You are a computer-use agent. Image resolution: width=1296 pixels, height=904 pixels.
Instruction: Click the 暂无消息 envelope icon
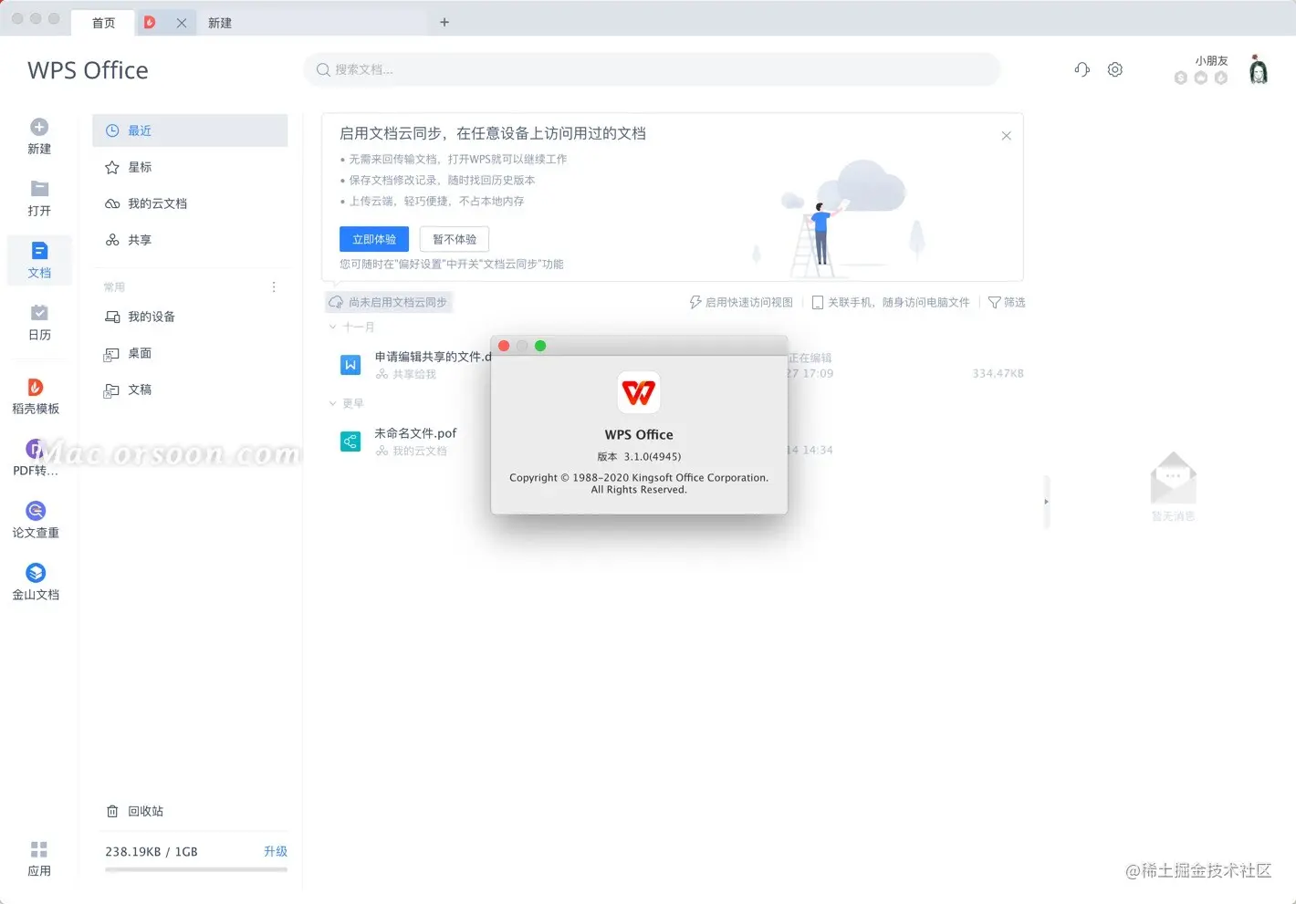click(x=1173, y=478)
